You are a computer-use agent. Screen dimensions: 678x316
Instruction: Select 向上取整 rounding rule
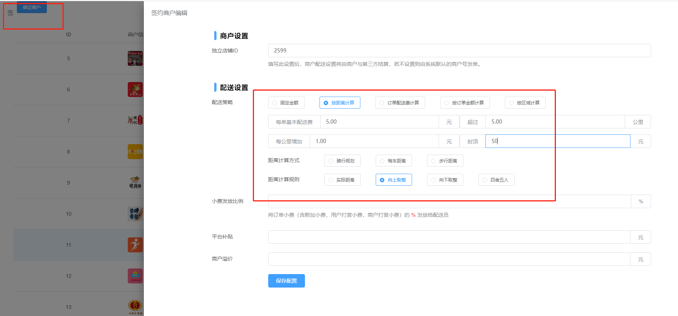coord(394,180)
